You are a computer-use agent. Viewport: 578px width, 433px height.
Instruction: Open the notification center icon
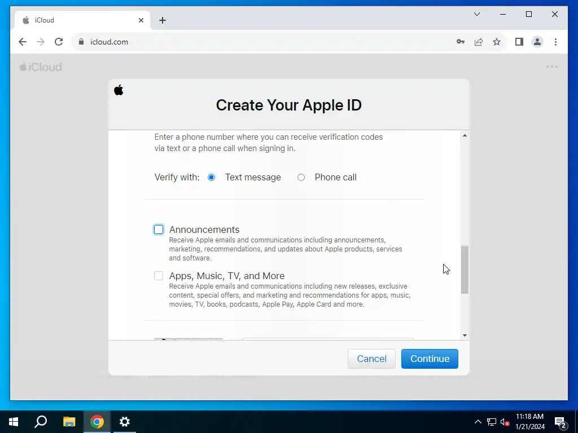click(561, 422)
